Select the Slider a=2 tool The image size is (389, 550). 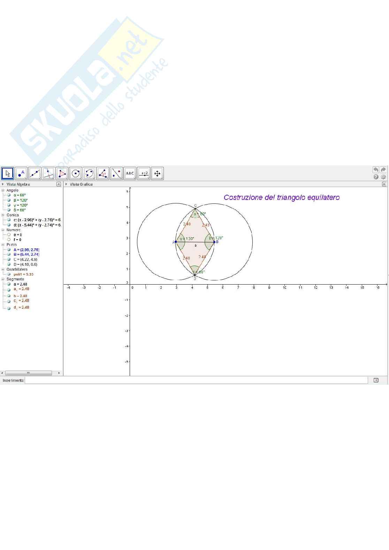(144, 173)
